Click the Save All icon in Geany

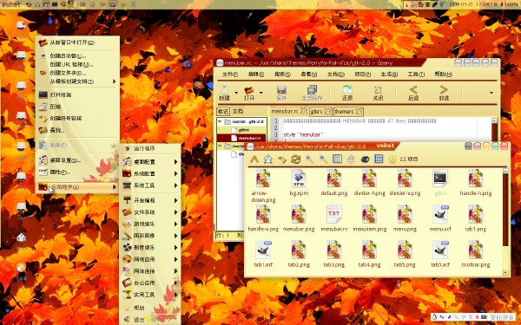tap(312, 89)
